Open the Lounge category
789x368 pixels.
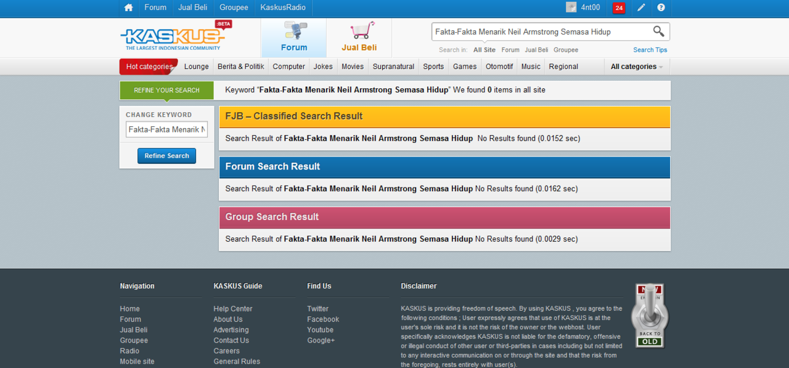coord(197,67)
